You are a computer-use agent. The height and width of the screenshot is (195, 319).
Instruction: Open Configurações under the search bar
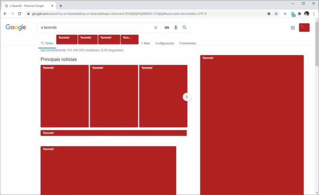(165, 43)
